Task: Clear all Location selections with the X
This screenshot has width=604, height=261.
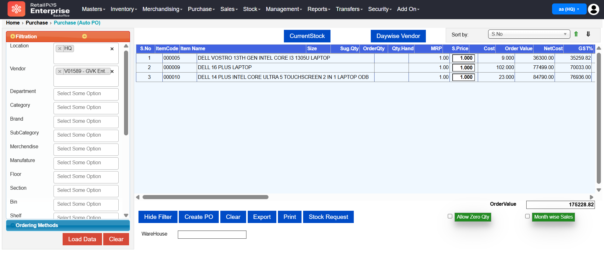Action: [112, 49]
